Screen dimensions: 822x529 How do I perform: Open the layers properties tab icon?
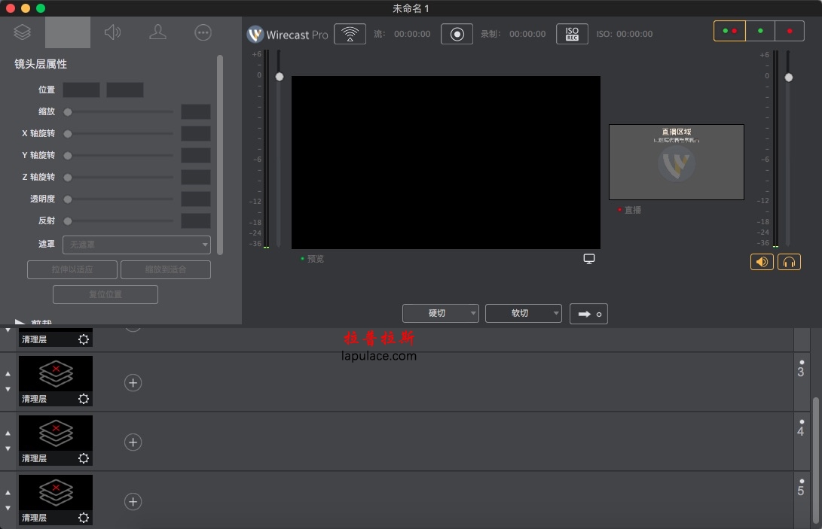(22, 32)
